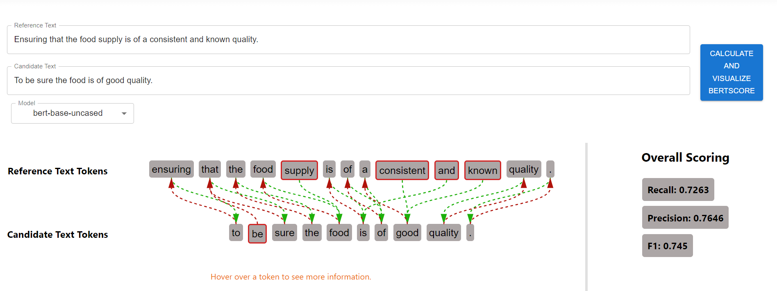Select the reference token 'a'
The width and height of the screenshot is (777, 291).
365,169
